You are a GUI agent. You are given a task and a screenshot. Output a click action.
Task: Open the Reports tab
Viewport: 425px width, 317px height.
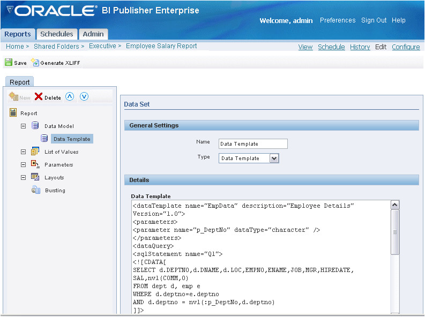tap(18, 34)
